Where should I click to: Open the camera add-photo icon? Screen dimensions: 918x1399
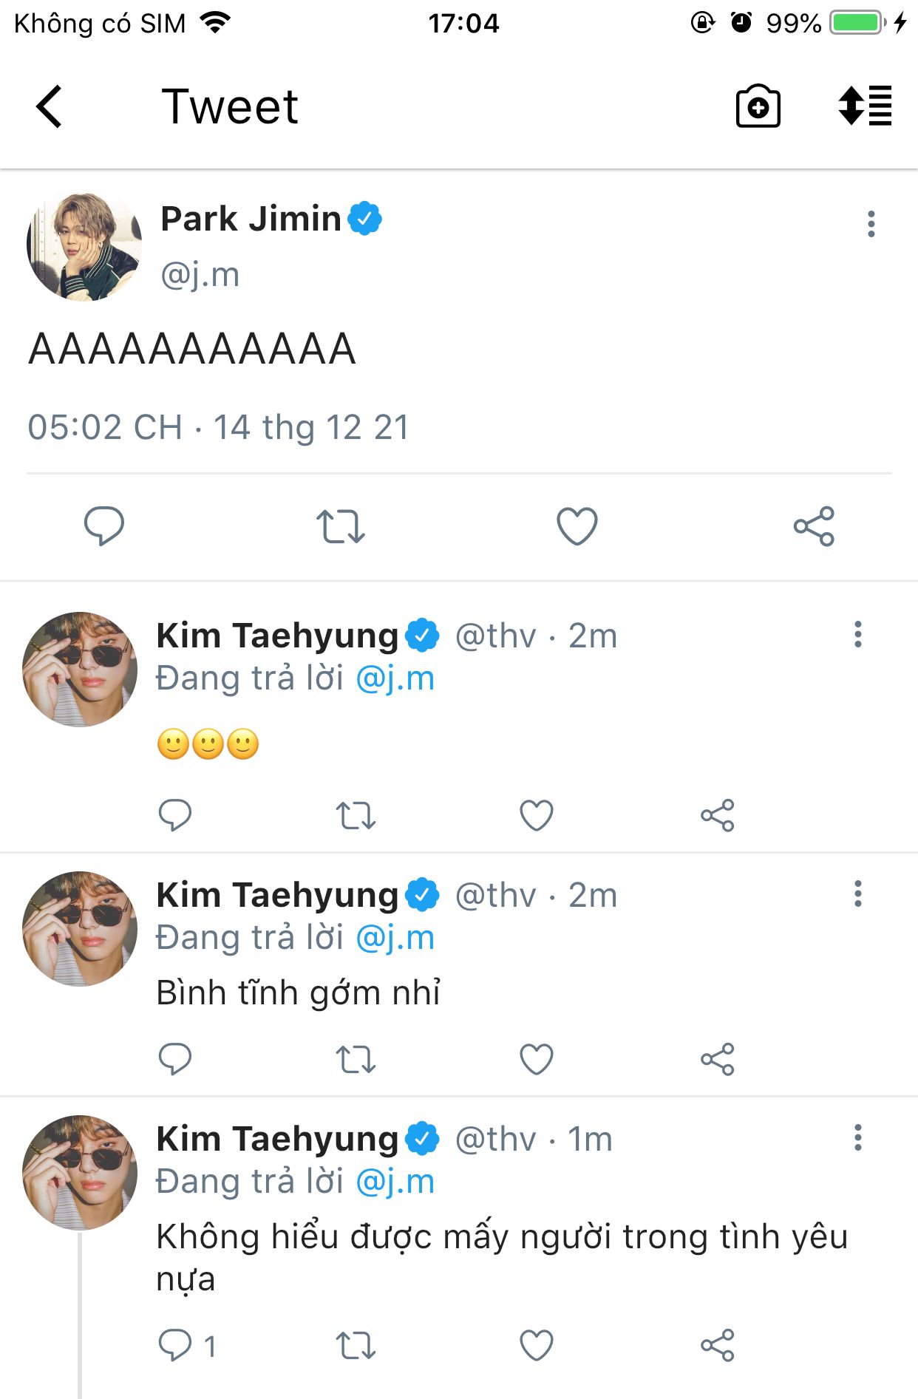758,107
